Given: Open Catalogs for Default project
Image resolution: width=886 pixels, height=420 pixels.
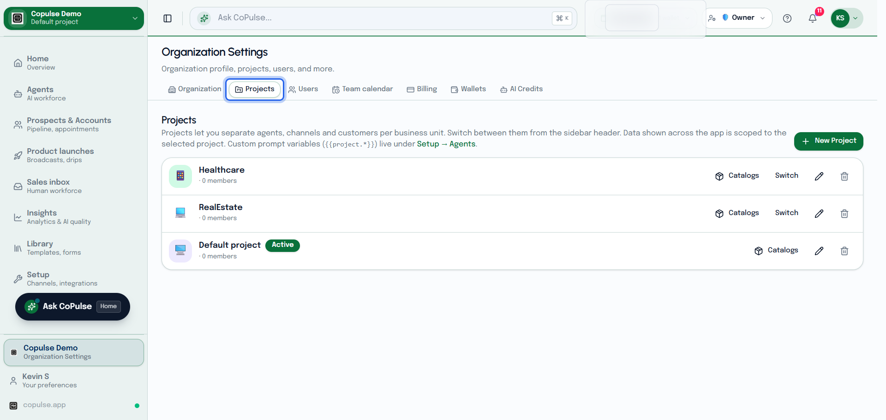Looking at the screenshot, I should (x=776, y=251).
